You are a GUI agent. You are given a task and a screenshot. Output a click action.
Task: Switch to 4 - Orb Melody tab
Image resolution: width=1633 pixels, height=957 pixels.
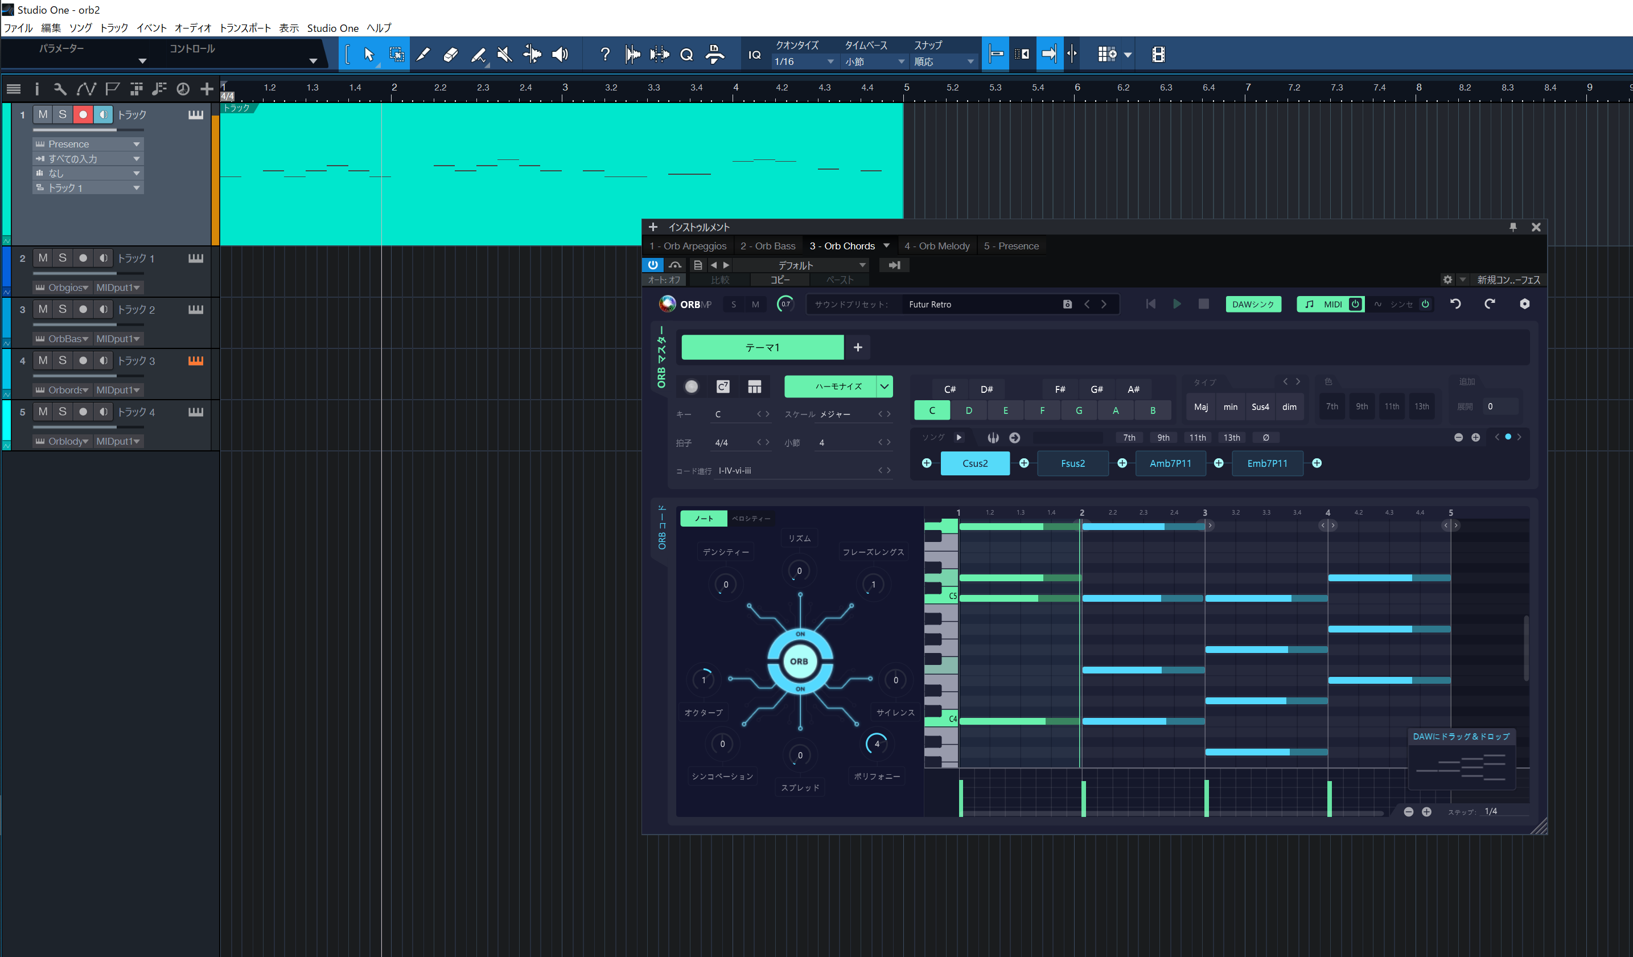[x=937, y=246]
